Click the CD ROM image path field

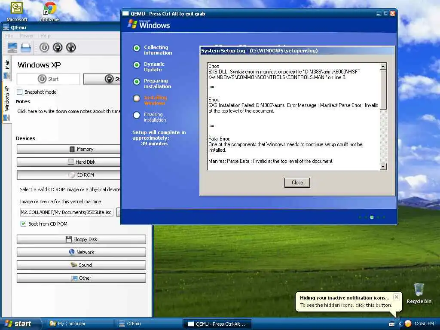point(67,212)
